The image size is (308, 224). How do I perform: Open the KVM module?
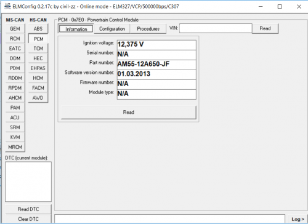point(15,137)
